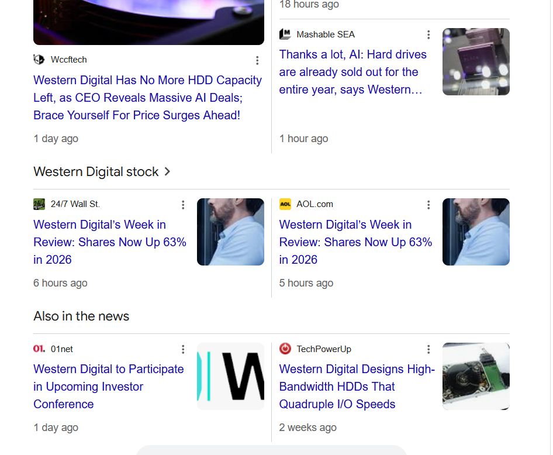553x455 pixels.
Task: Click AOL.com article man thumbnail
Action: point(476,232)
